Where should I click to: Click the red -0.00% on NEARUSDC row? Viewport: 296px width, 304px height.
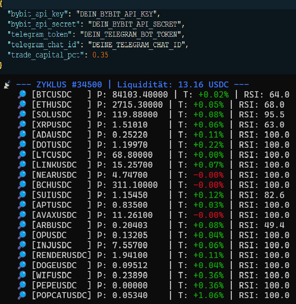[x=209, y=175]
